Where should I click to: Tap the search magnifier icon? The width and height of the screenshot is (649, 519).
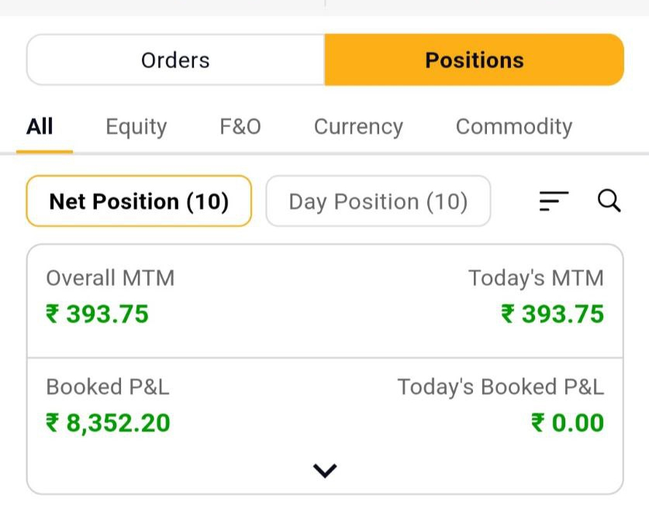[609, 201]
